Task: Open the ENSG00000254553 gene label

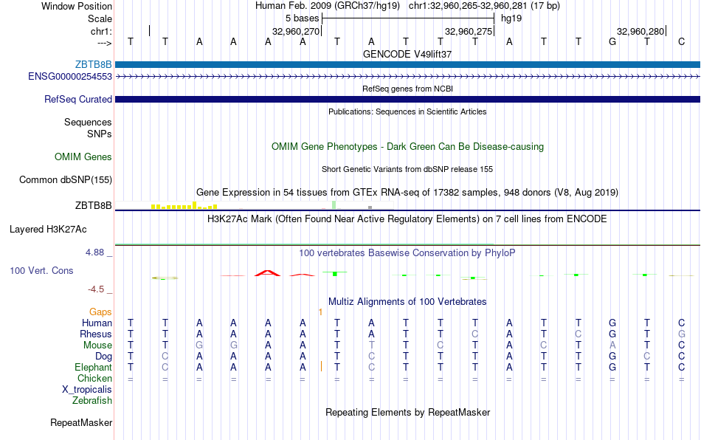Action: tap(70, 77)
